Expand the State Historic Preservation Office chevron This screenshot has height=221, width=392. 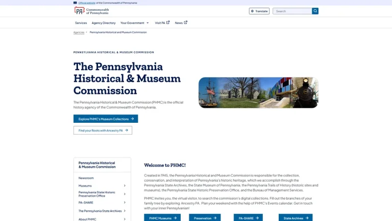tap(125, 194)
